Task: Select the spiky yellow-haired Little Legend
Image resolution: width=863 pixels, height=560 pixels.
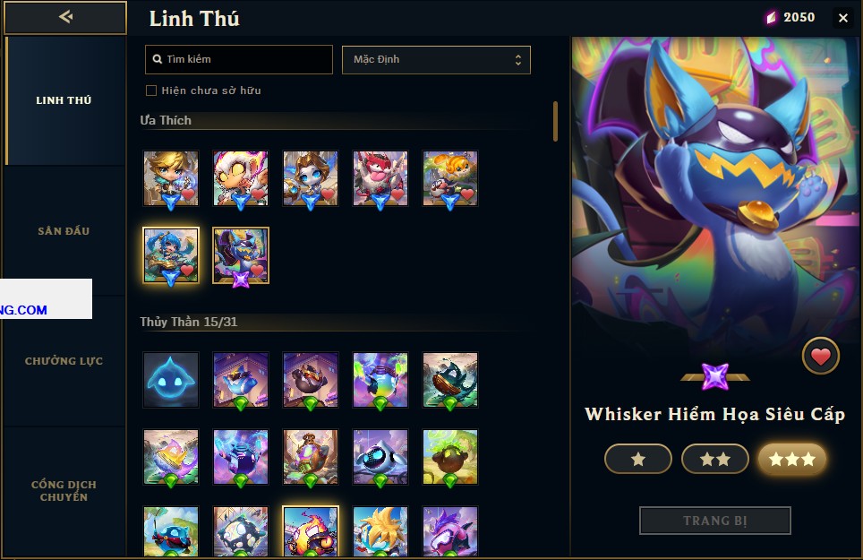Action: click(x=380, y=532)
